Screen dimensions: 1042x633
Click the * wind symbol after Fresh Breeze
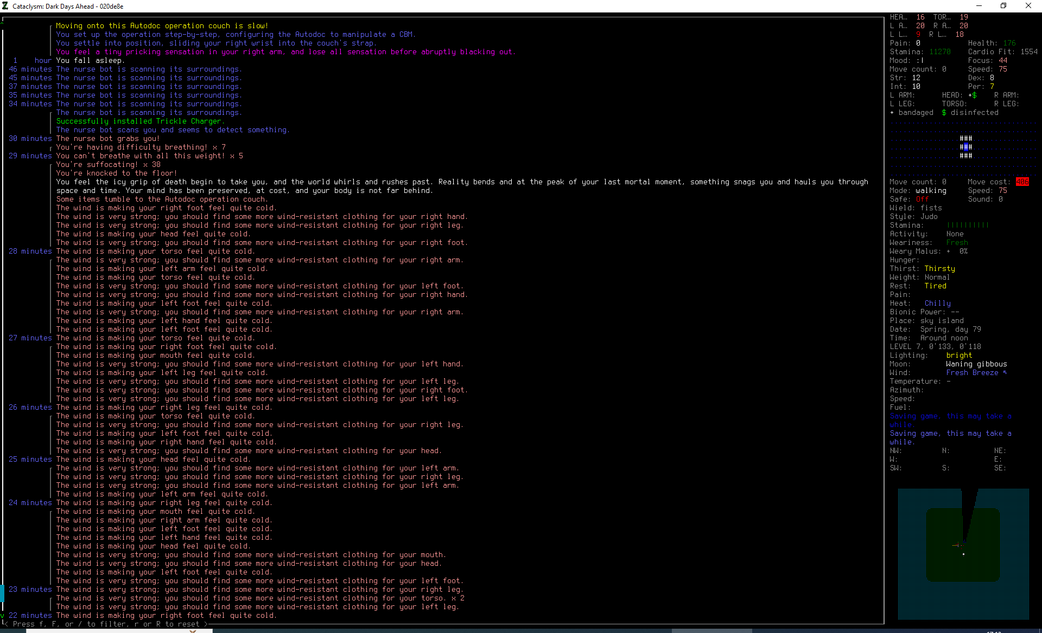pyautogui.click(x=1005, y=372)
